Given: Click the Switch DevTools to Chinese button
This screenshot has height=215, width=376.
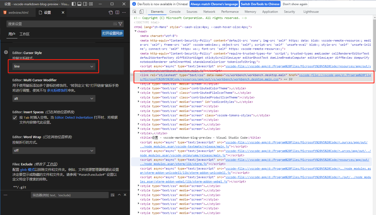Looking at the screenshot, I should [260, 4].
